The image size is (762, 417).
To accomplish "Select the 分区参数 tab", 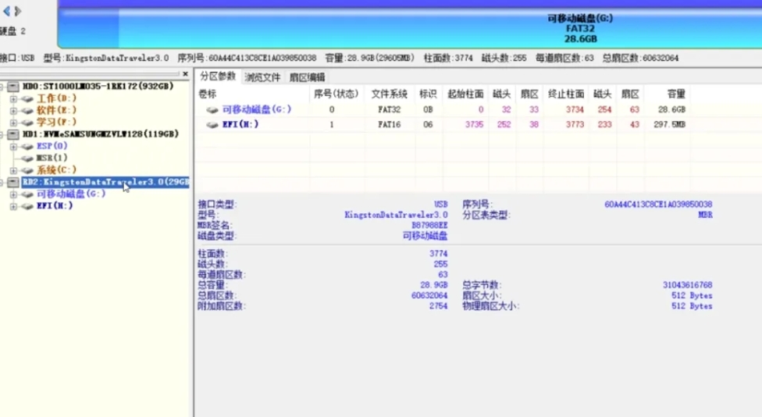I will [x=217, y=77].
